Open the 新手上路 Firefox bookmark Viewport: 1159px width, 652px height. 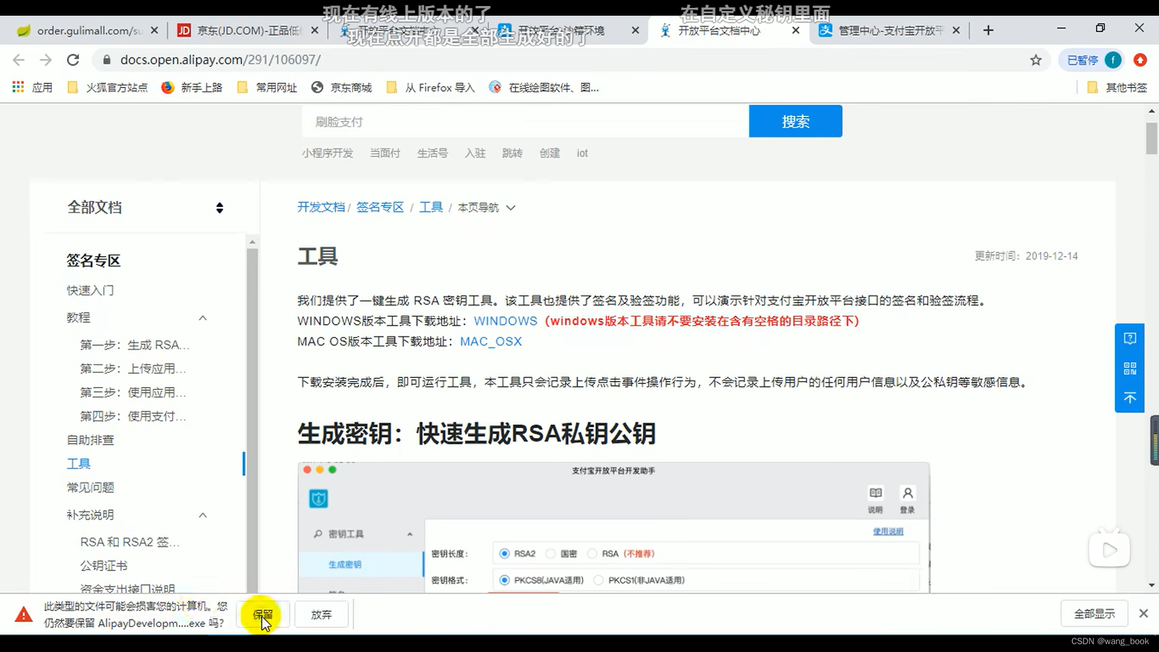click(x=192, y=88)
